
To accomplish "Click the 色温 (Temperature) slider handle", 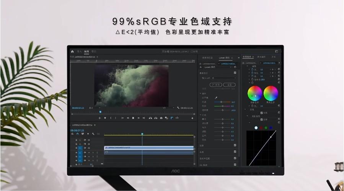I will pos(221,102).
